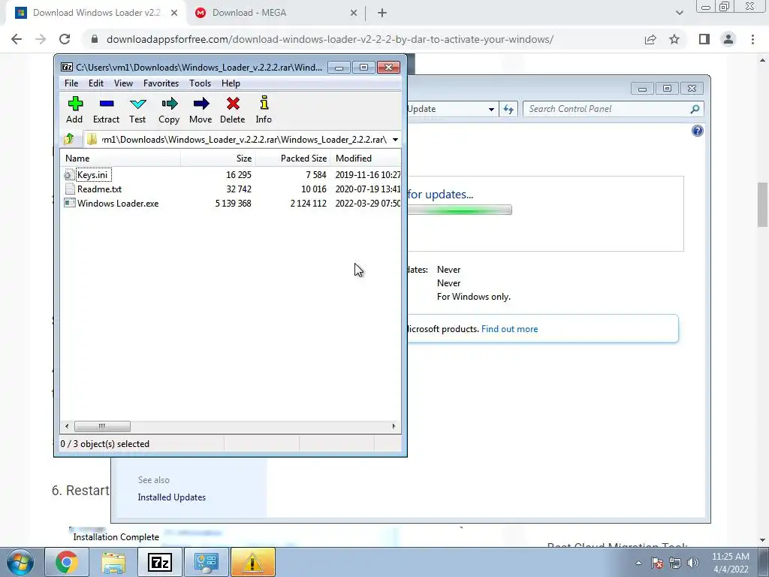Bookmark this page with the star icon
This screenshot has height=577, width=769.
coord(674,39)
